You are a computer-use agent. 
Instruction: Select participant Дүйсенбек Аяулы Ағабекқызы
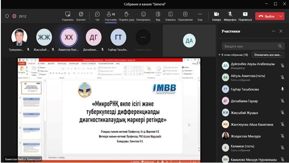[253, 66]
